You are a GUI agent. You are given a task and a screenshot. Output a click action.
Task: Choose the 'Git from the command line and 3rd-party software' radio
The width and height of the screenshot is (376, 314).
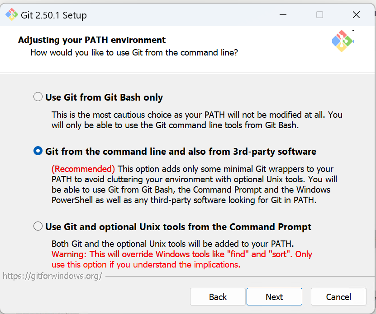pos(38,151)
